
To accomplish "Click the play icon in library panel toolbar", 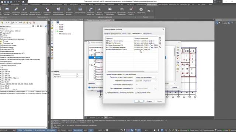I will pos(6,23).
